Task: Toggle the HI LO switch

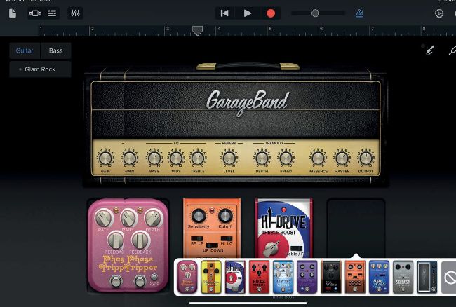Action: (x=227, y=238)
